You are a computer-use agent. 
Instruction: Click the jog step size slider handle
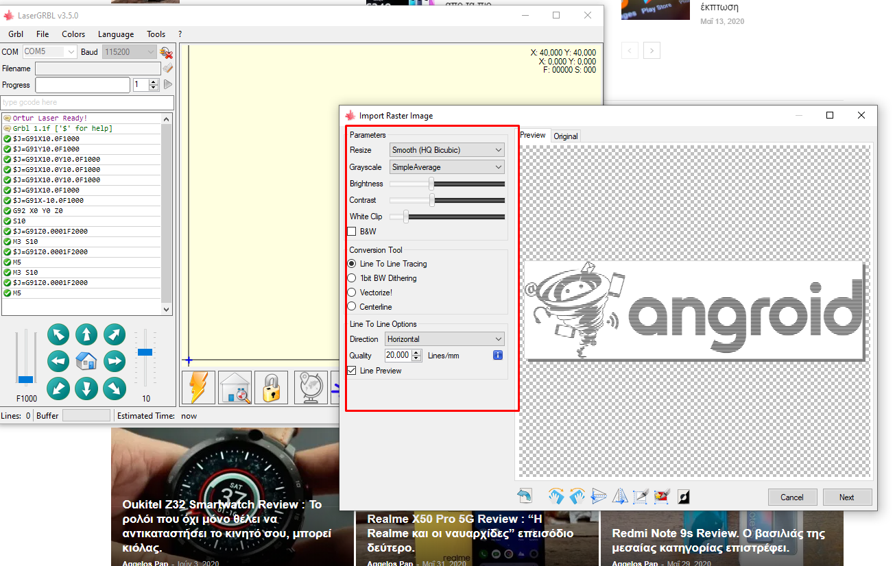click(145, 352)
